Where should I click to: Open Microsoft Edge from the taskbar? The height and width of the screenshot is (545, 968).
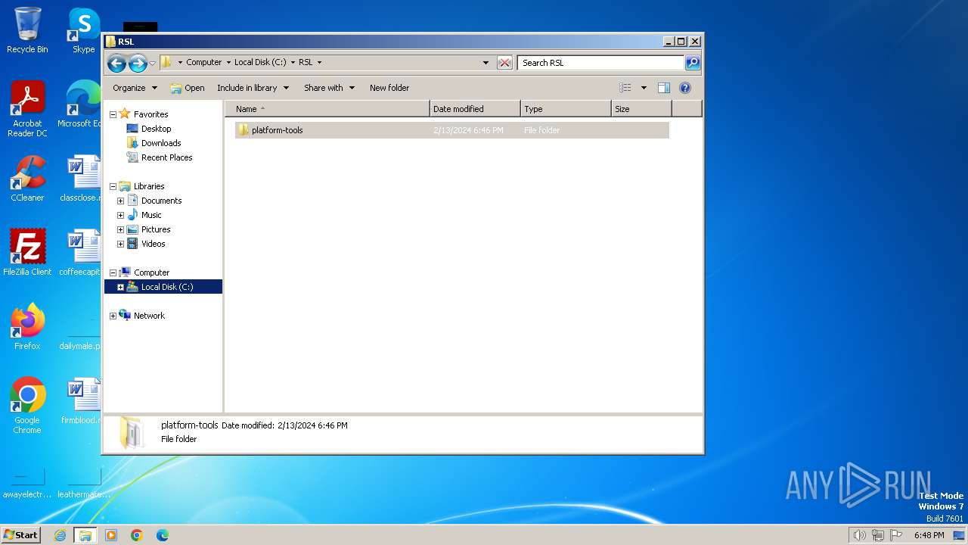(x=163, y=535)
